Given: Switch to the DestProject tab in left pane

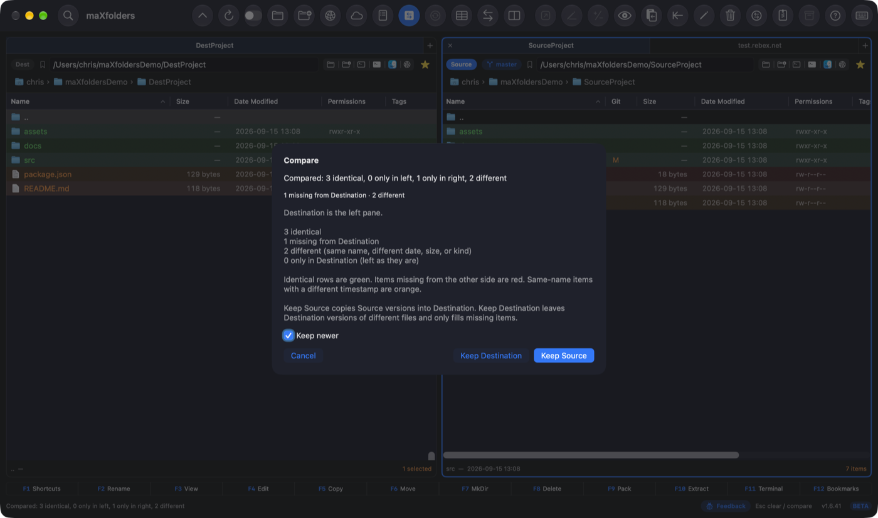Looking at the screenshot, I should click(214, 45).
